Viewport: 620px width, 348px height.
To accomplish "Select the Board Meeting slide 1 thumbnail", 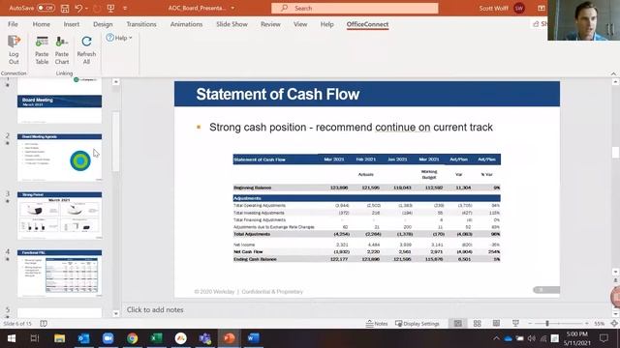I will click(59, 101).
